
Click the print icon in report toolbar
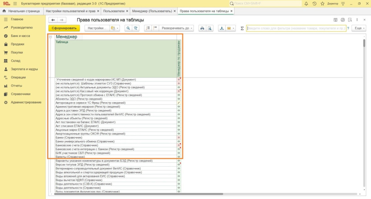203,28
